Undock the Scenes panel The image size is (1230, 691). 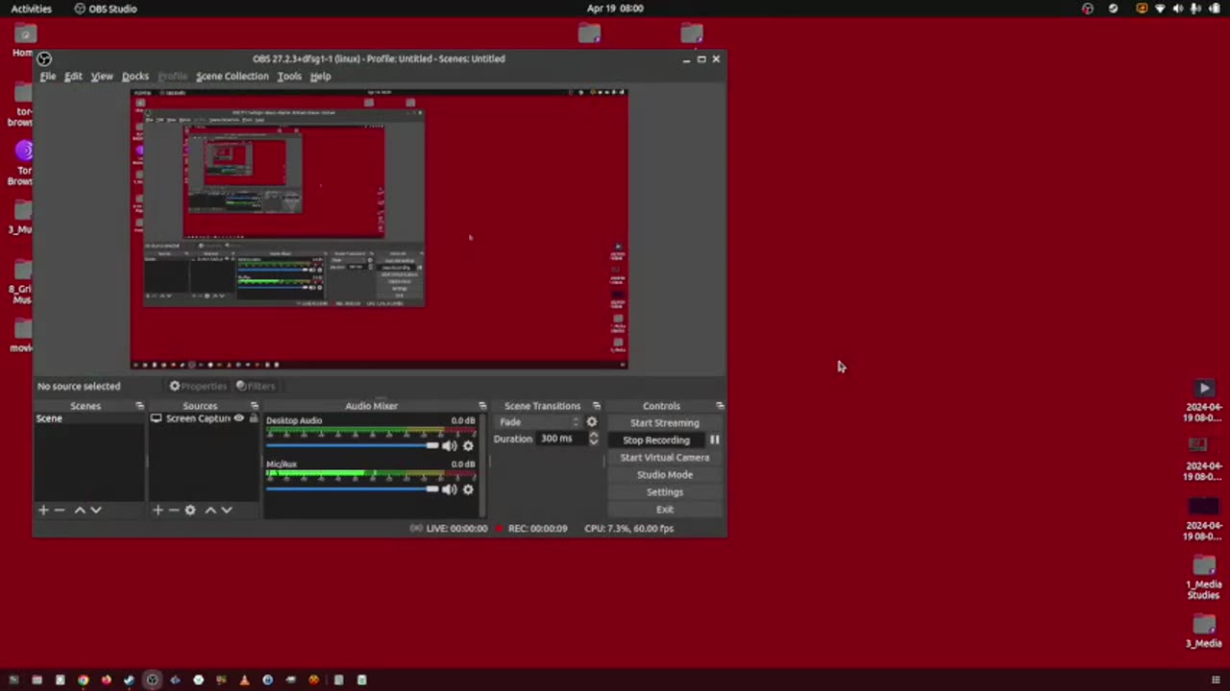(139, 406)
